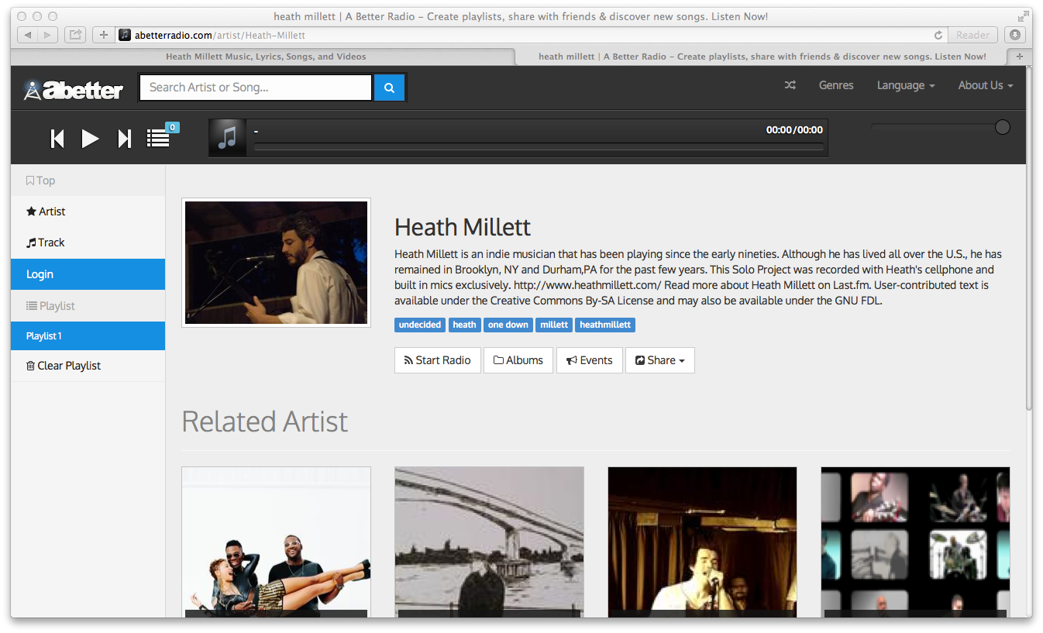Add bookmark with plus button
Image resolution: width=1043 pixels, height=633 pixels.
103,35
